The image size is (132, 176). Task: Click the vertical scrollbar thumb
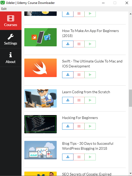(130, 98)
